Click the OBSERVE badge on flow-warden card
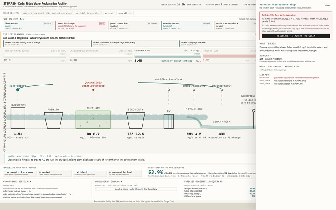Viewport: 336px width, 210px height. 48,23
